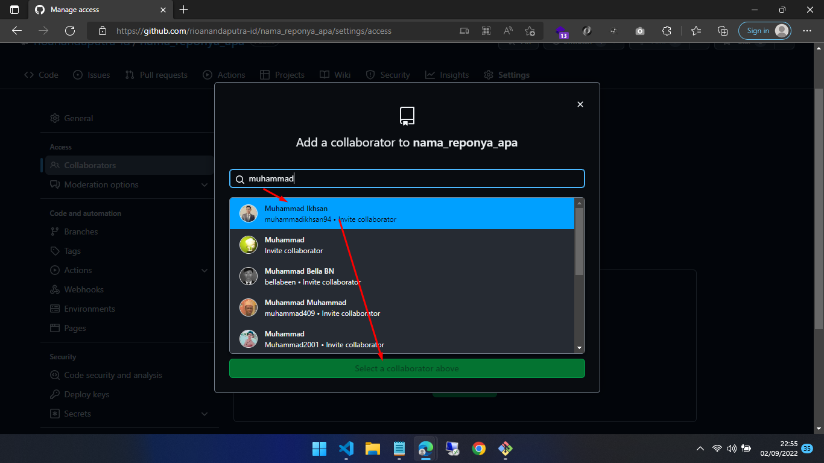Click the QR code icon in address bar

point(486,31)
